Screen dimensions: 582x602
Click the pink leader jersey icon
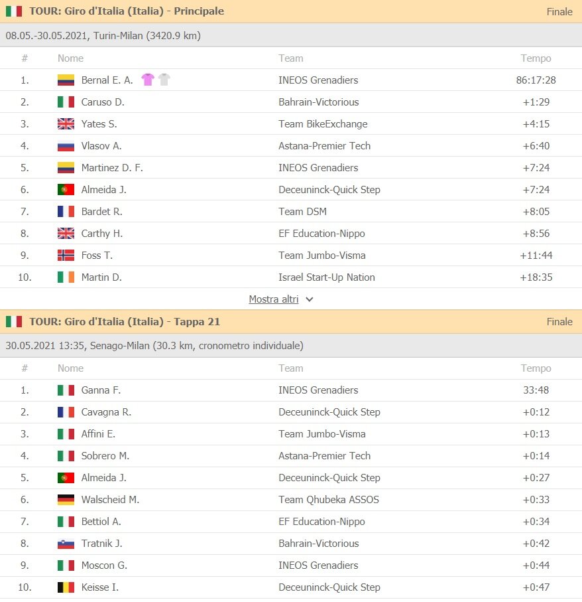[147, 80]
